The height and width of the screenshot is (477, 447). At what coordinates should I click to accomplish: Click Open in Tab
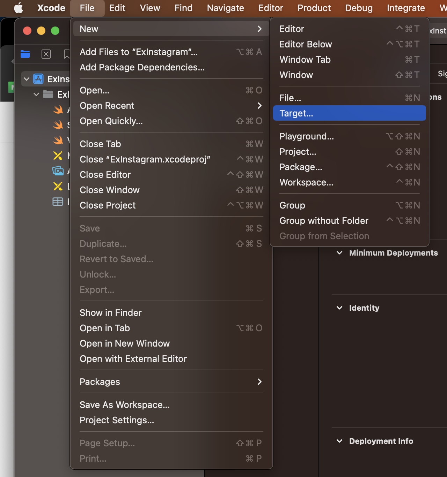(x=171, y=328)
